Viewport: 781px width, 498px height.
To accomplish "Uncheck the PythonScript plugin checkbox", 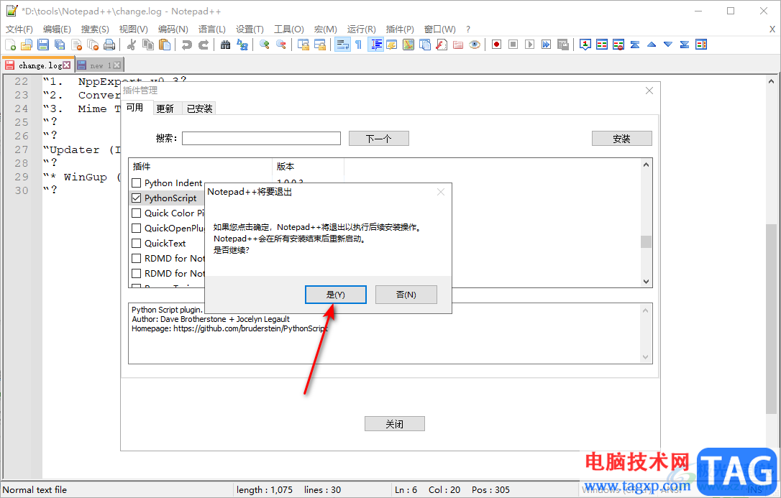I will click(x=136, y=198).
